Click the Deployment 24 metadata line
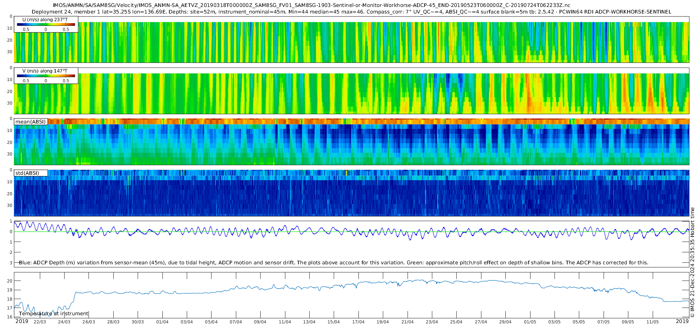The image size is (696, 328). [351, 12]
